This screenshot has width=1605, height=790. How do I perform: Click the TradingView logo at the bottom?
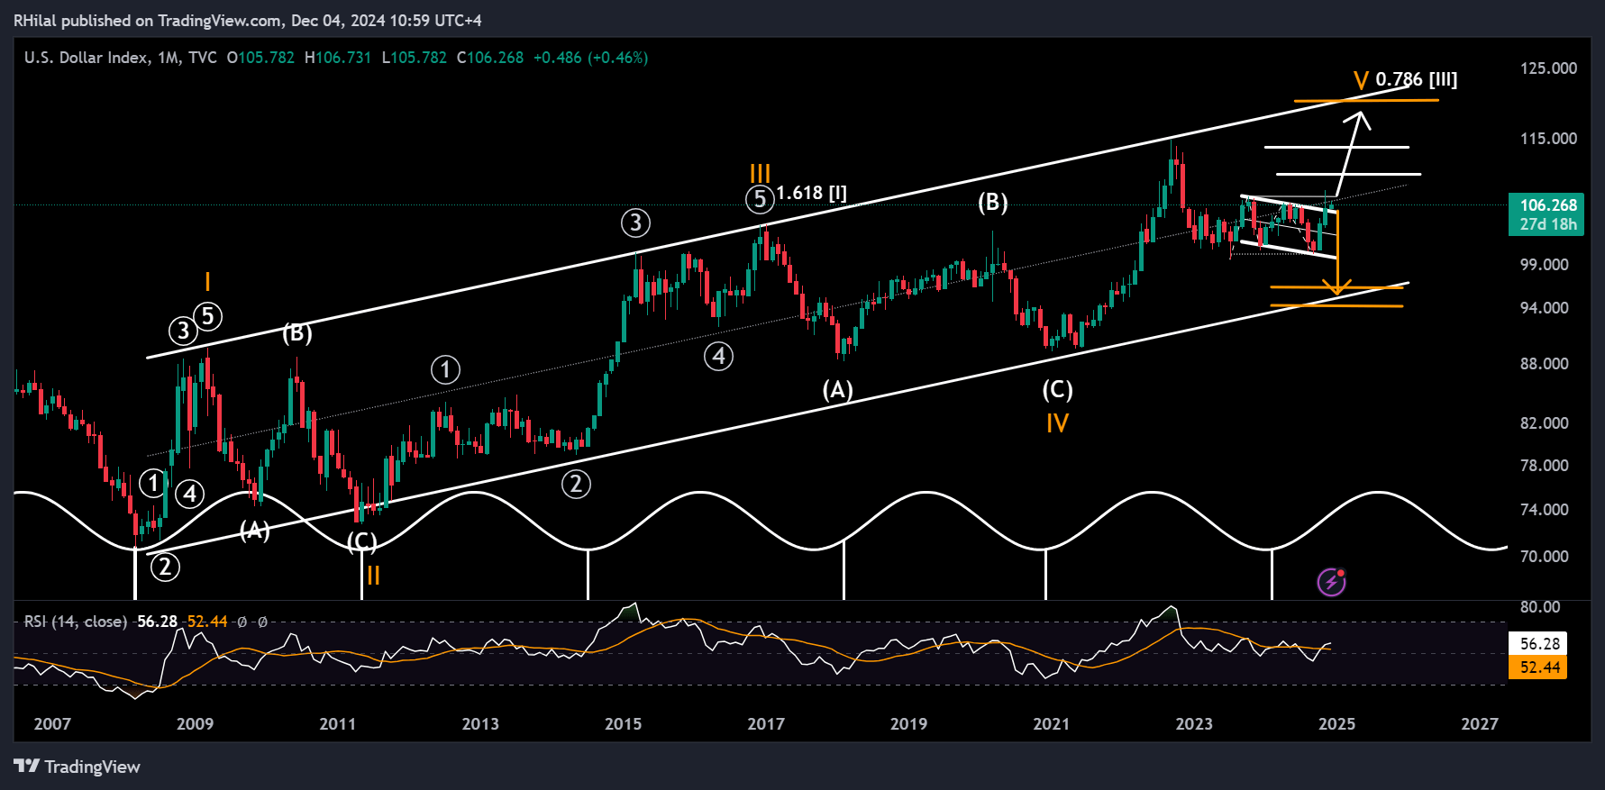click(78, 767)
